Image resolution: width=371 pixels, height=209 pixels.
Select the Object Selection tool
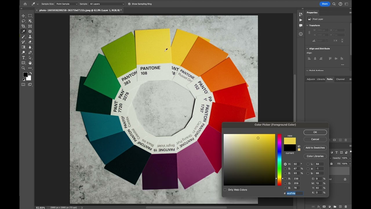coord(30,21)
